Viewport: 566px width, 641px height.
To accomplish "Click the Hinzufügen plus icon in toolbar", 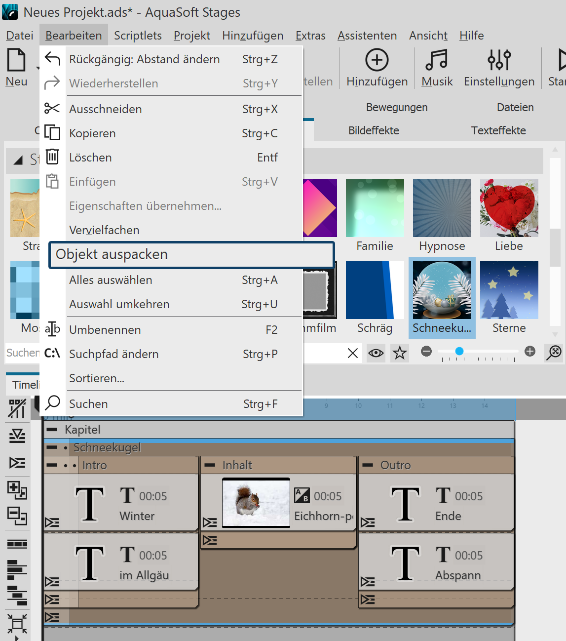I will [377, 60].
